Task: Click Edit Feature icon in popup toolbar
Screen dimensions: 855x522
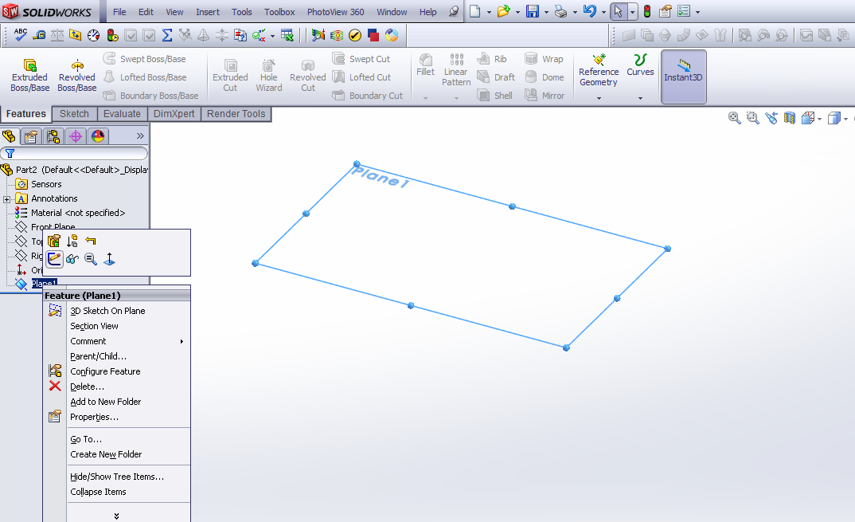Action: coord(53,241)
